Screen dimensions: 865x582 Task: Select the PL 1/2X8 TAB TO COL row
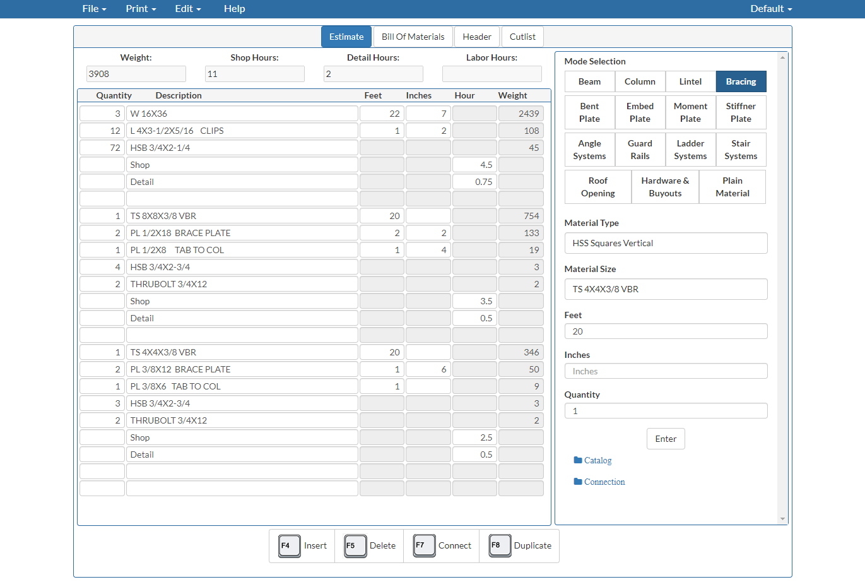(x=242, y=250)
